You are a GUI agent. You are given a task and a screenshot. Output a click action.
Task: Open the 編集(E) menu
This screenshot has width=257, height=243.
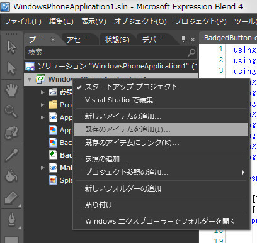tap(61, 21)
